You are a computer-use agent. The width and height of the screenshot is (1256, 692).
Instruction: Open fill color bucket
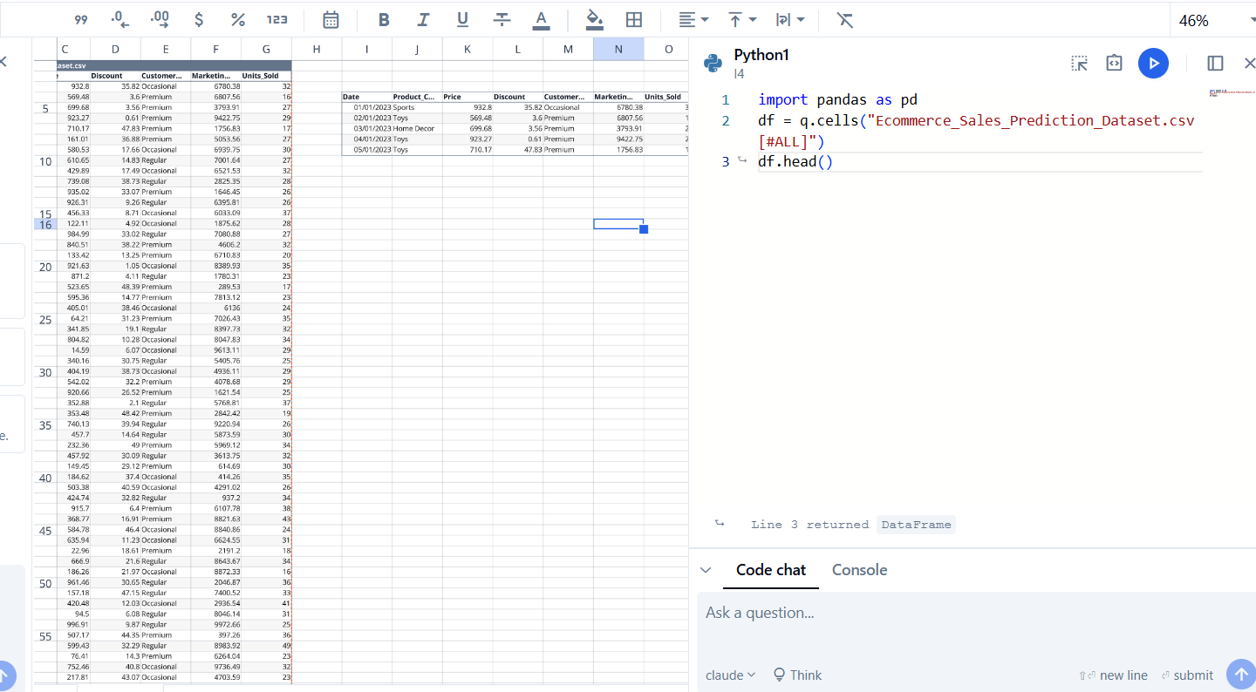pos(595,19)
